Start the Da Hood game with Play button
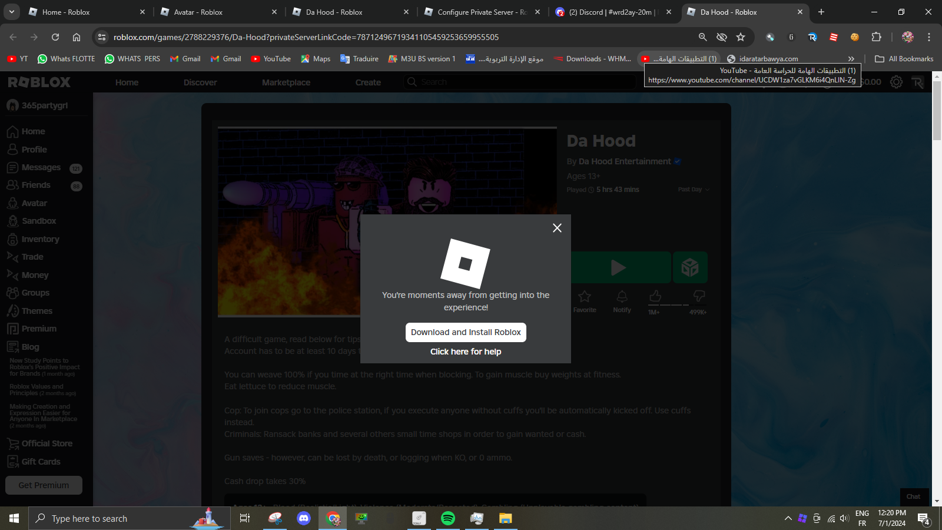This screenshot has height=530, width=942. point(618,268)
